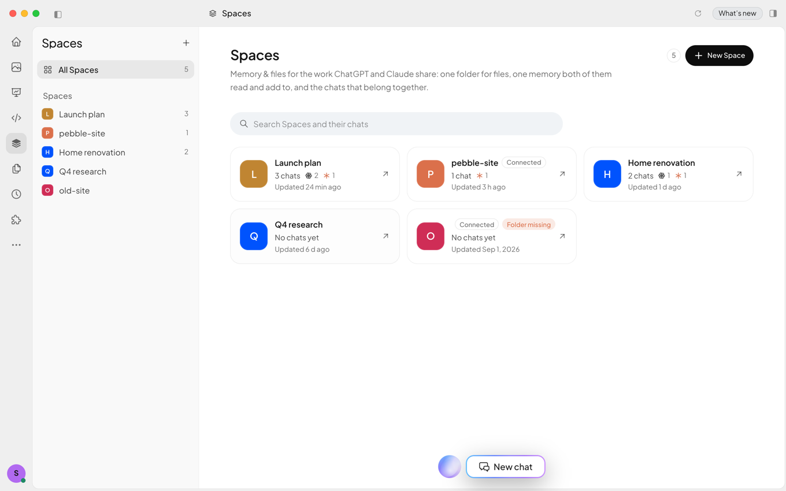Open the three-dot more menu in left rail
786x491 pixels.
16,245
